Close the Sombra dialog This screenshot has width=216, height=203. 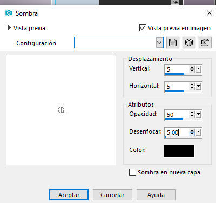coord(210,13)
